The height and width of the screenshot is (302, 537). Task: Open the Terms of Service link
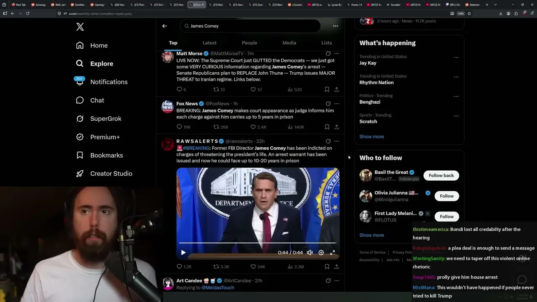tap(372, 253)
